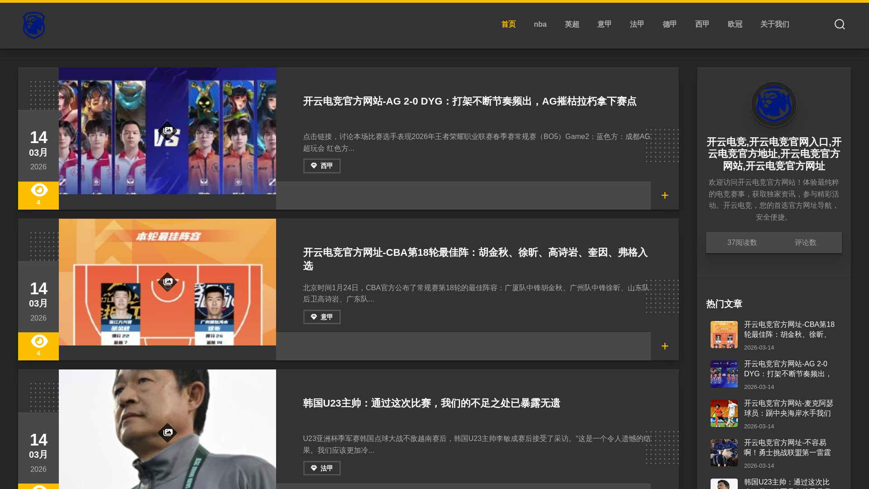Click the 西甲 tag on the first post

pos(322,166)
